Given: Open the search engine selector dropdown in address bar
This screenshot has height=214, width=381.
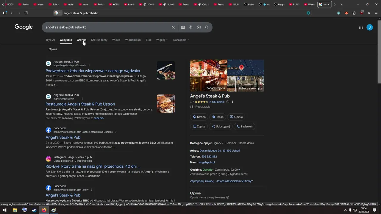Looking at the screenshot, I should click(58, 13).
